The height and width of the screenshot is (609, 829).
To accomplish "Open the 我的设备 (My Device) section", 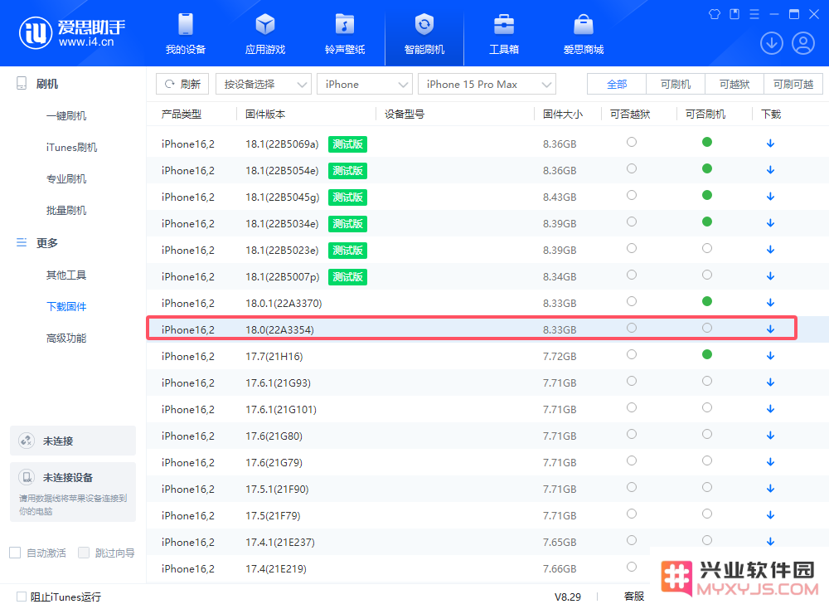I will (x=185, y=34).
